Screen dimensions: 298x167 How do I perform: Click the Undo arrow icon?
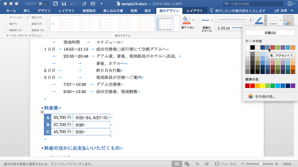coord(72,4)
